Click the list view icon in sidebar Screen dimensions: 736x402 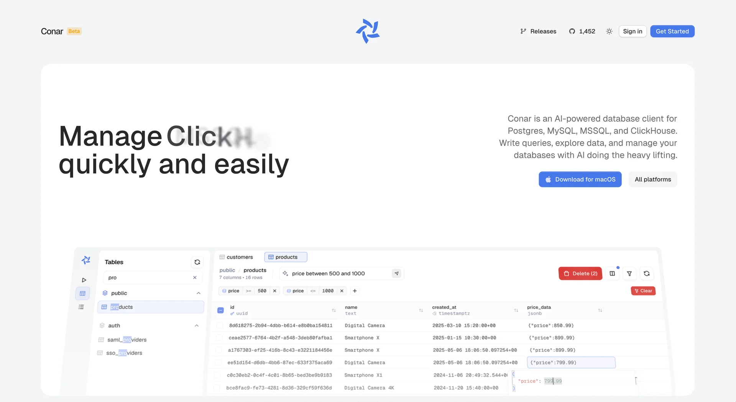coord(81,307)
